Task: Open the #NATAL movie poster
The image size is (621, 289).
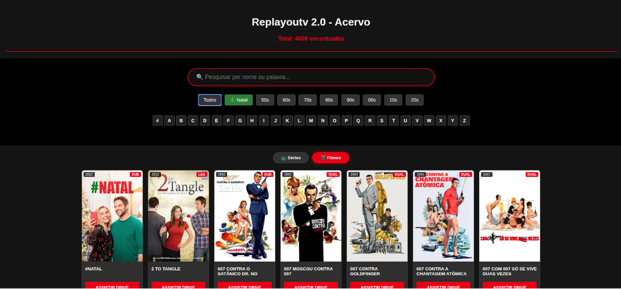Action: (x=112, y=216)
